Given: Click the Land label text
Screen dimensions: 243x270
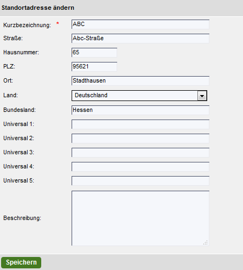Looking at the screenshot, I should pos(10,95).
